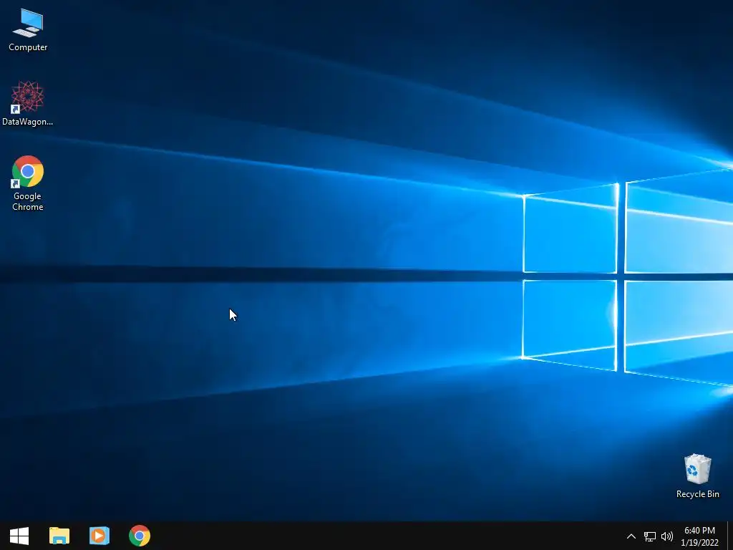Launch the media player taskbar icon

[99, 536]
